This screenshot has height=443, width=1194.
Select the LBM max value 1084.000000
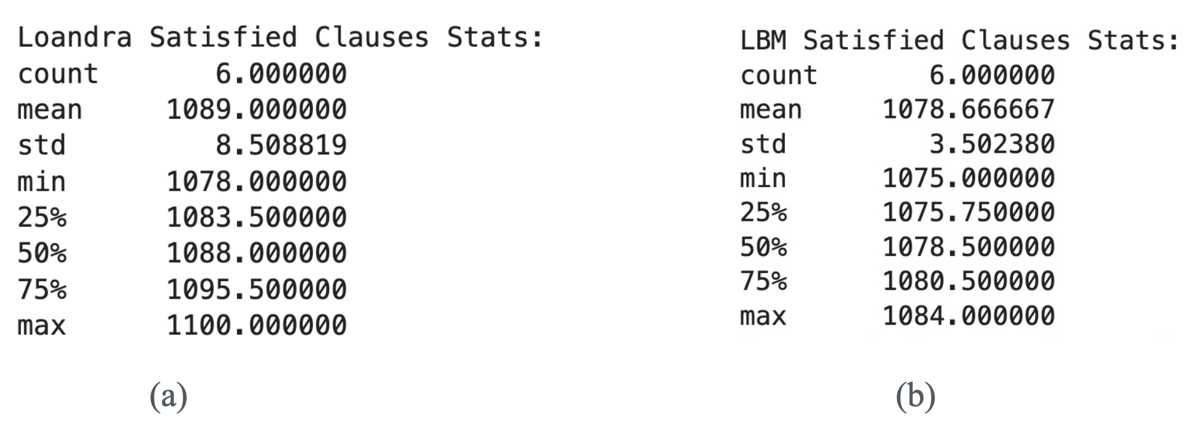click(969, 316)
